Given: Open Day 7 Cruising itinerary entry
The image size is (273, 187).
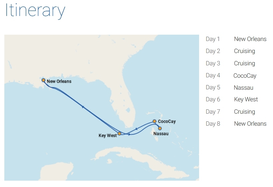Looking at the screenshot, I should (230, 112).
